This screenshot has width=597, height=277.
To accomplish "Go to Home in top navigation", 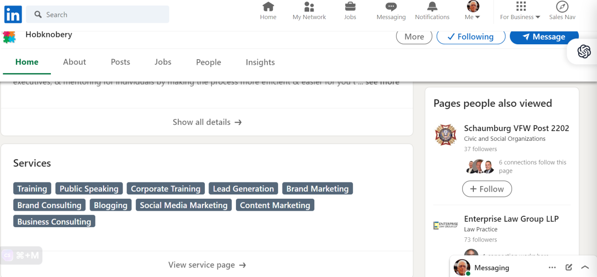I will click(268, 11).
